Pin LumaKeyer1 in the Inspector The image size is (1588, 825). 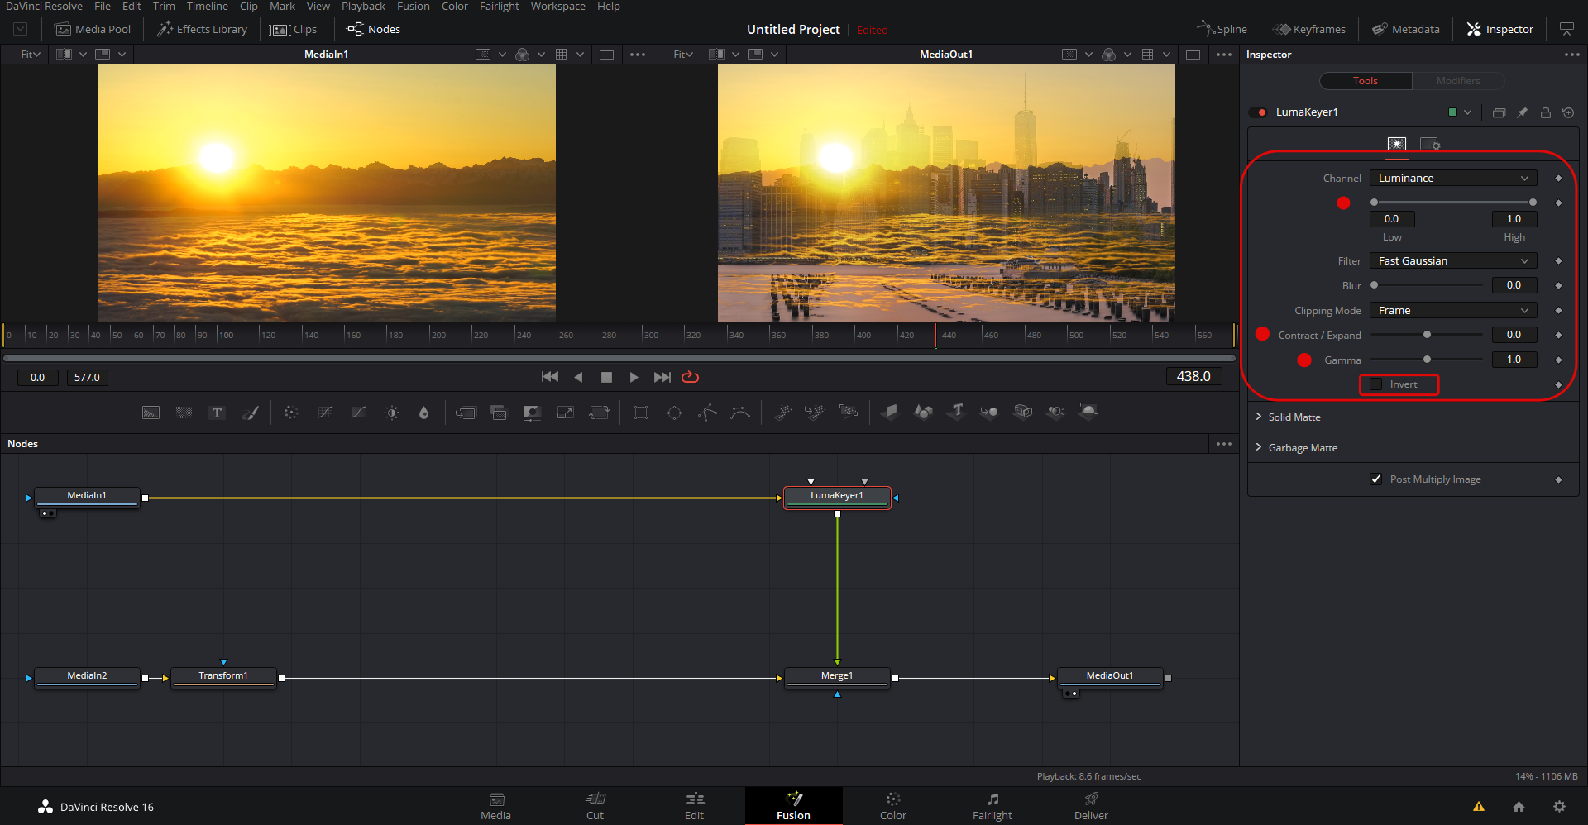(x=1522, y=112)
